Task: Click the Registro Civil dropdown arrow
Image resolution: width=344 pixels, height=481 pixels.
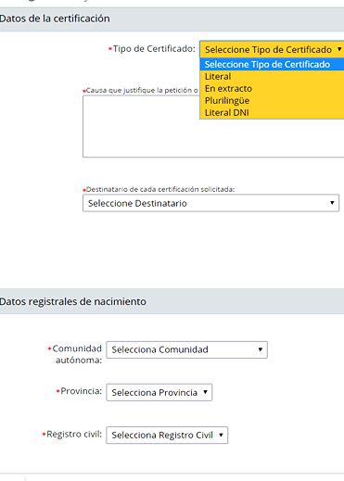Action: (221, 435)
